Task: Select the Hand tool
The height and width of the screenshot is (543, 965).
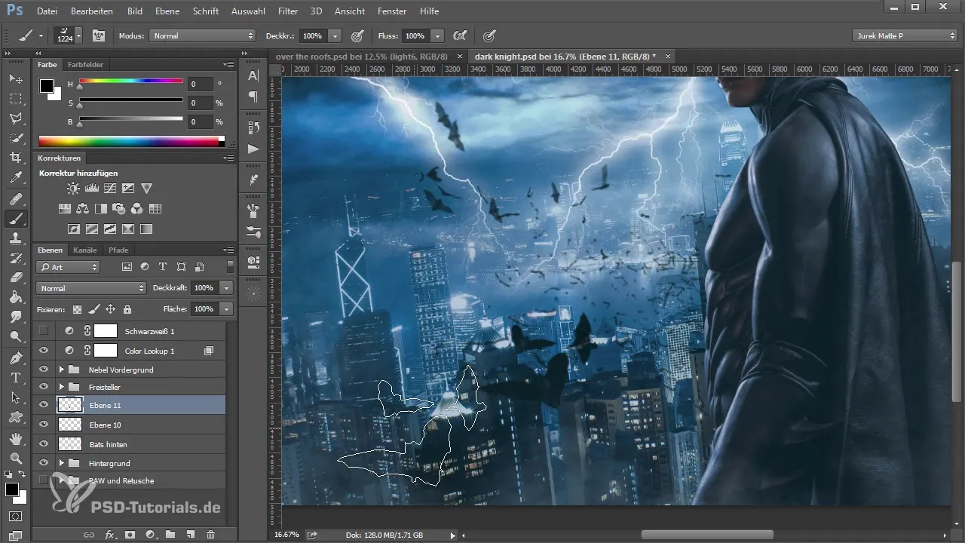Action: click(x=16, y=437)
